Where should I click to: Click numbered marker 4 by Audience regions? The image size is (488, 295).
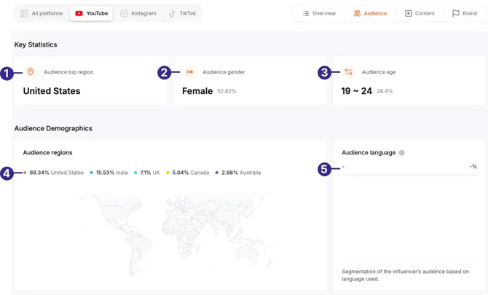pos(7,173)
